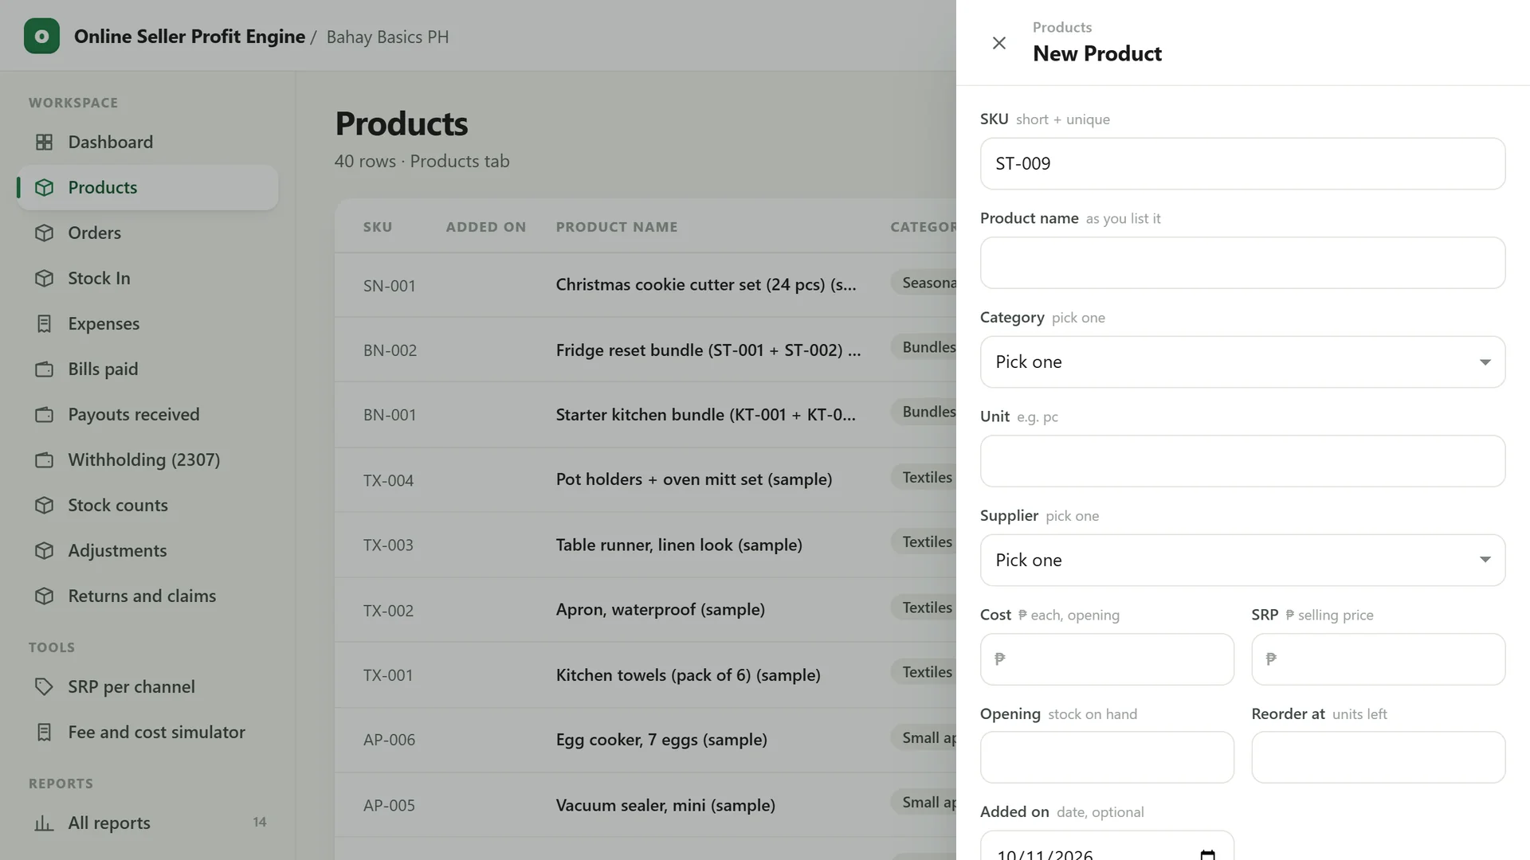Screen dimensions: 1530x860
Task: Click Bahay Basics PH breadcrumb
Action: pos(387,37)
